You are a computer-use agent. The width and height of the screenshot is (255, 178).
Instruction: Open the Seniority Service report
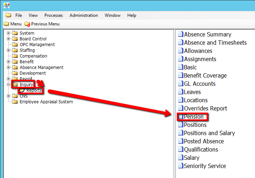(205, 166)
